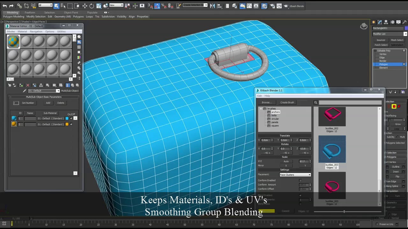Toggle On/Off checkbox for sub-material 2
This screenshot has height=229, width=408.
[x=71, y=124]
